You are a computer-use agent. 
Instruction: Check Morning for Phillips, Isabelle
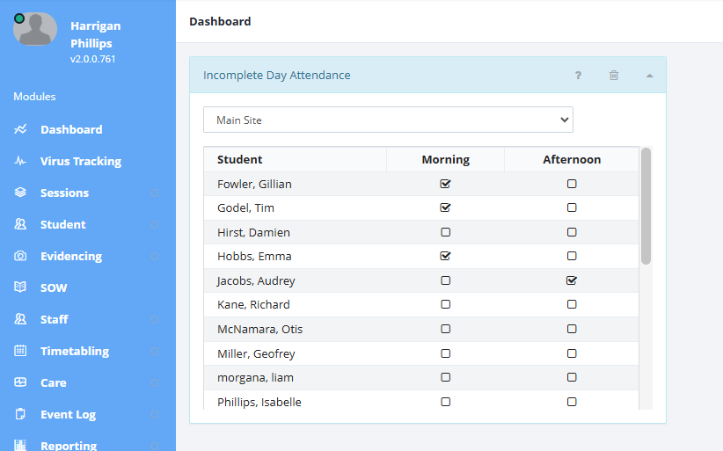[x=445, y=402]
